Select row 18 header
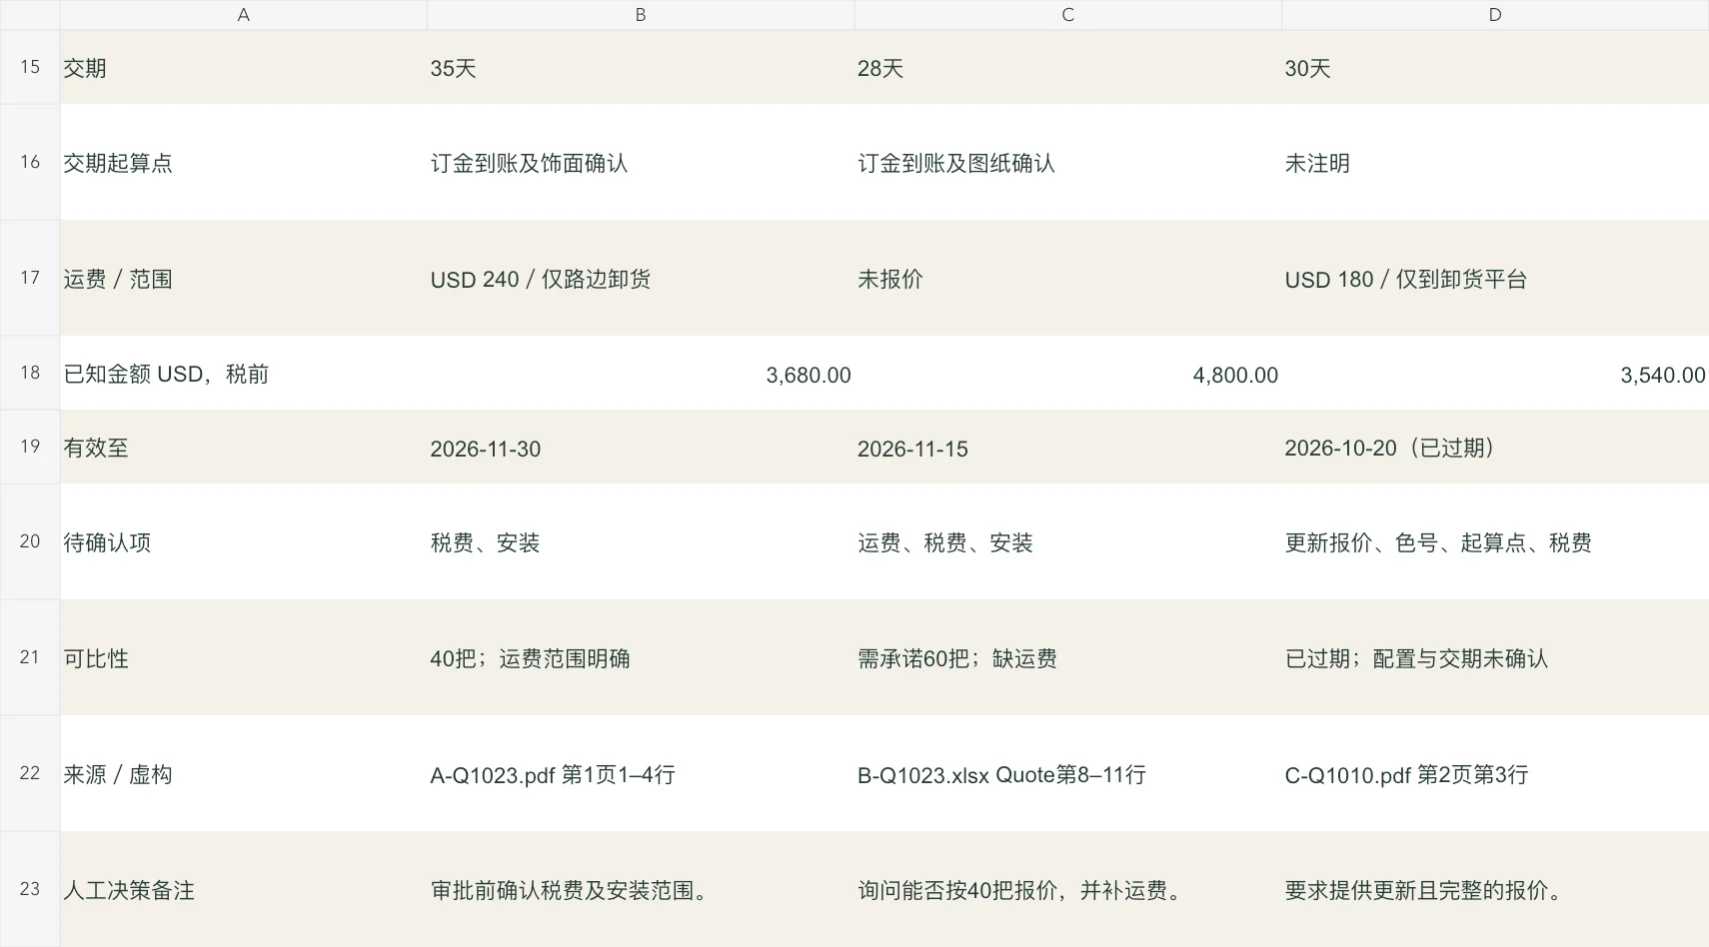Image resolution: width=1709 pixels, height=947 pixels. tap(30, 373)
